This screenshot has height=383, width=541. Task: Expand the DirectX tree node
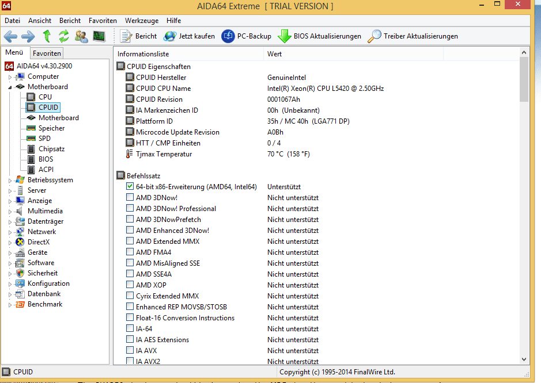(x=10, y=243)
